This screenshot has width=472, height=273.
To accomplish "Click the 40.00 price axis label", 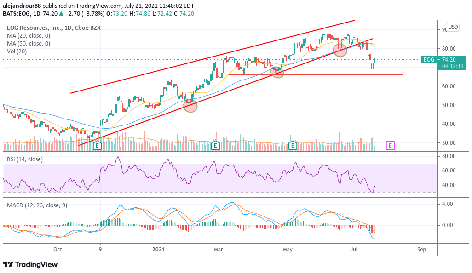I will (449, 124).
